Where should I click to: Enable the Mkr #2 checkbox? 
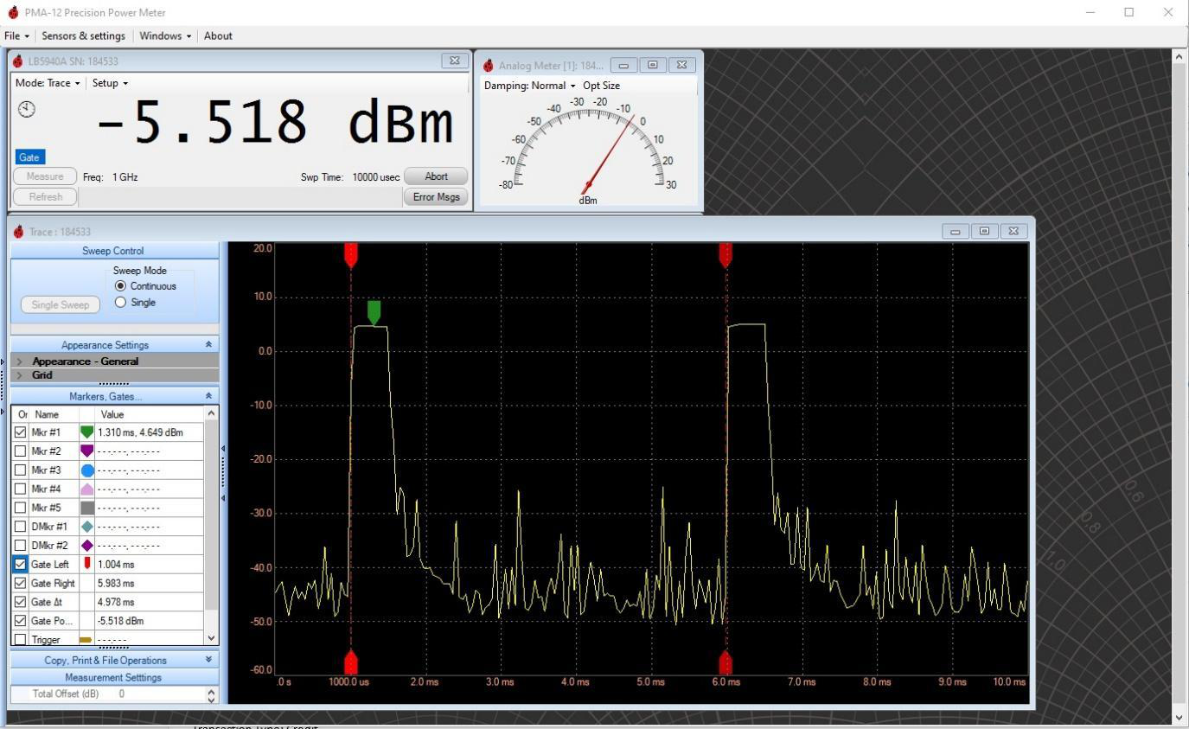(21, 451)
